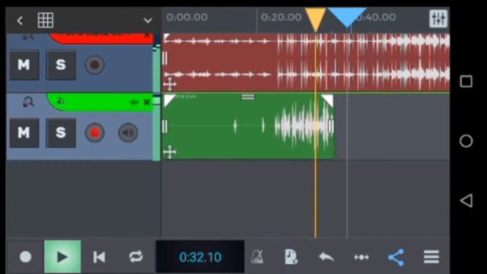Undo the last action
This screenshot has width=487, height=274.
click(x=326, y=257)
